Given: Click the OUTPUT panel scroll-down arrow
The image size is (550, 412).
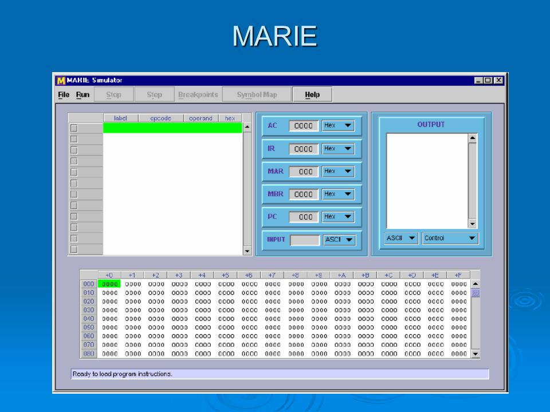Looking at the screenshot, I should point(473,224).
